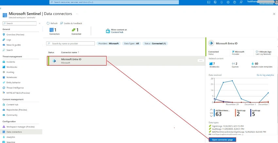Click Go to log analytics link
This screenshot has width=278, height=143.
[x=265, y=75]
